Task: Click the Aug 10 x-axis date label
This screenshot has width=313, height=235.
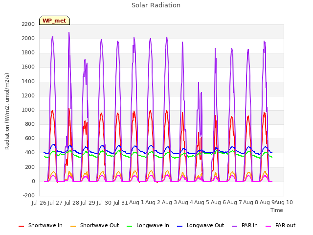Action: pos(284,203)
